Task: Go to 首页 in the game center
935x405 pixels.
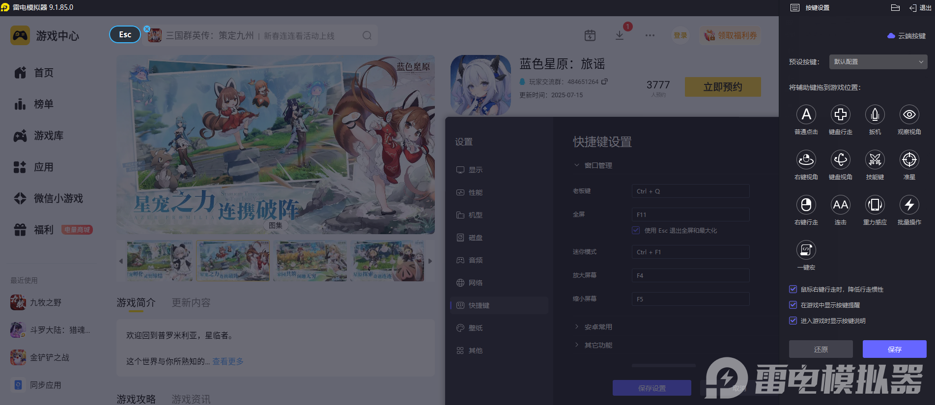Action: pyautogui.click(x=34, y=73)
